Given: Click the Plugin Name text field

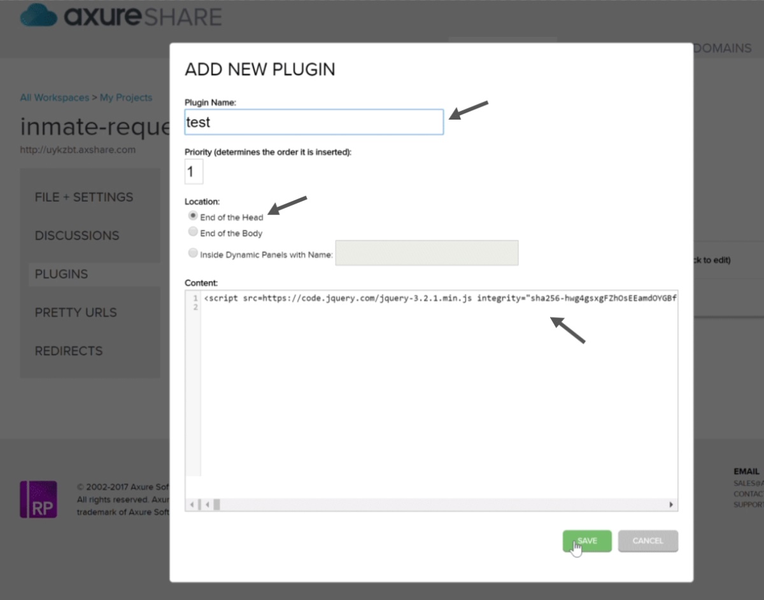Looking at the screenshot, I should [314, 122].
